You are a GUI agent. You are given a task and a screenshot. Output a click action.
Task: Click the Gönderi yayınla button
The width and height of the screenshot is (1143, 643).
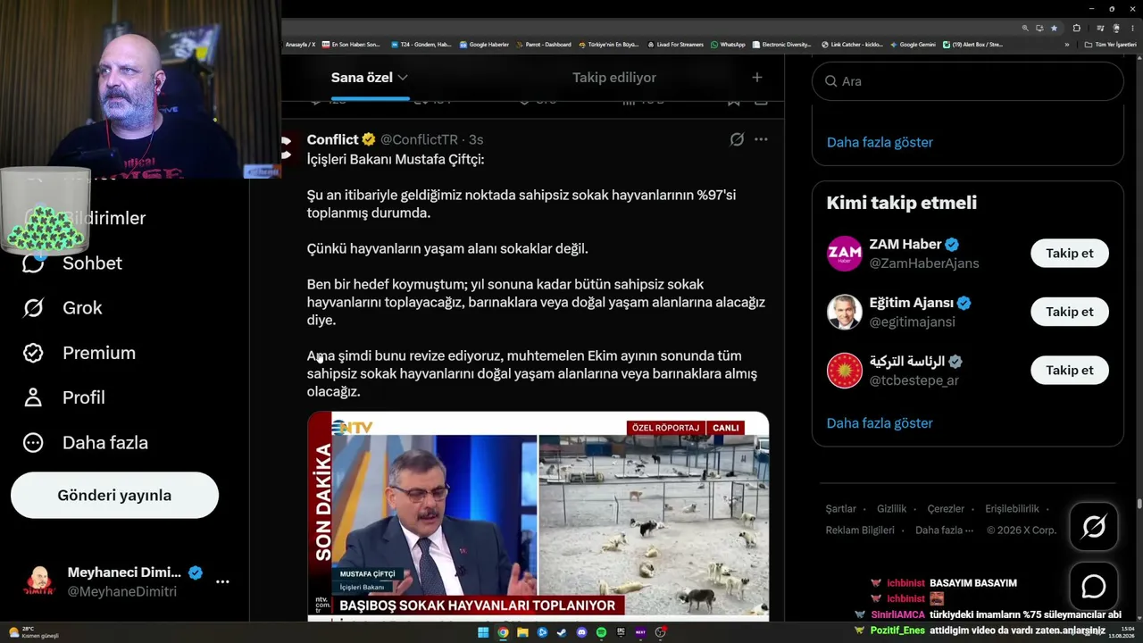tap(114, 496)
